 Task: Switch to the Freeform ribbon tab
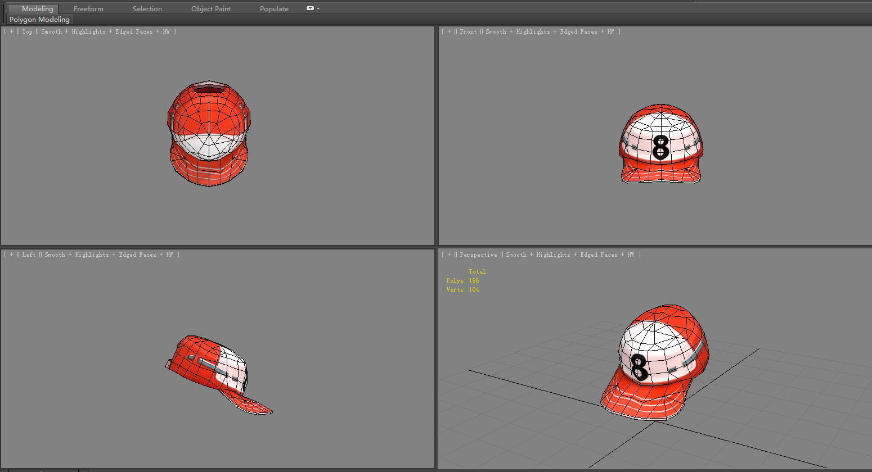88,8
